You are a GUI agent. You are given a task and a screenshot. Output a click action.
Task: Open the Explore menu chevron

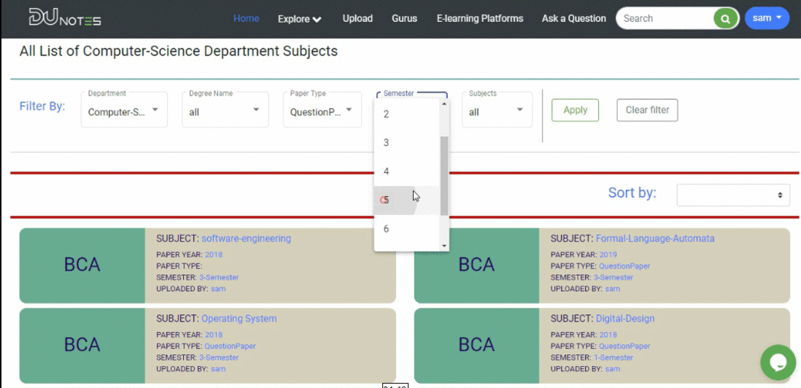(x=317, y=20)
